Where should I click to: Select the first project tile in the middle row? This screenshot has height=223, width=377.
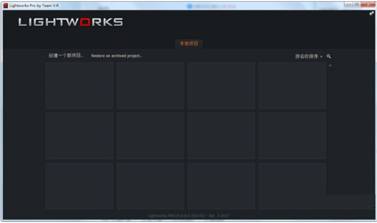(x=79, y=135)
